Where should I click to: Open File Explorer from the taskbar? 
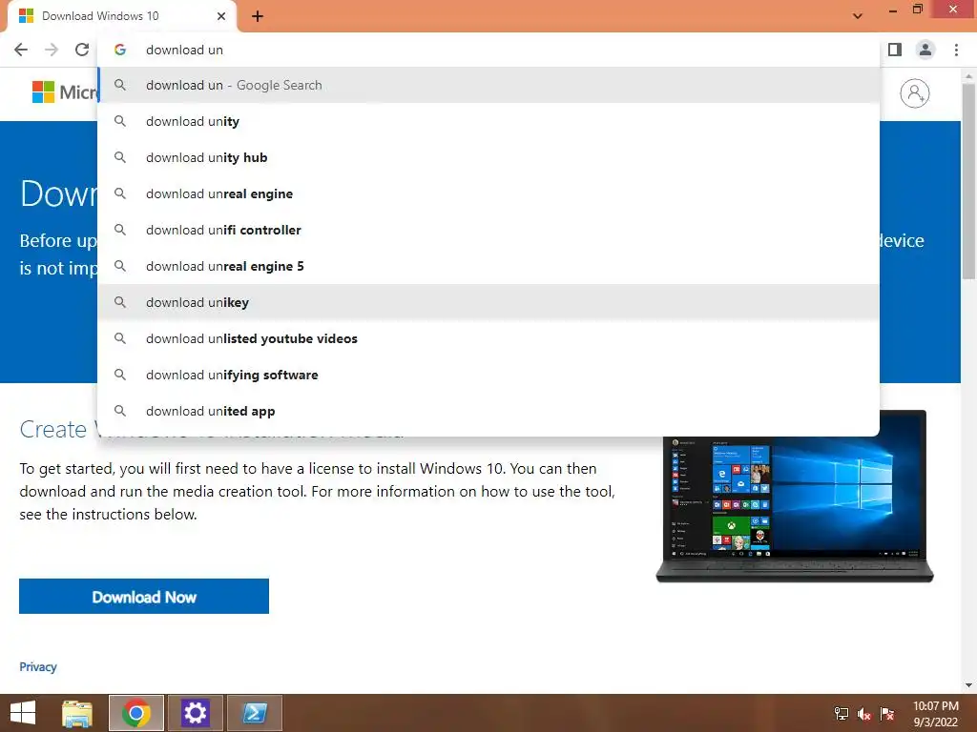[77, 713]
